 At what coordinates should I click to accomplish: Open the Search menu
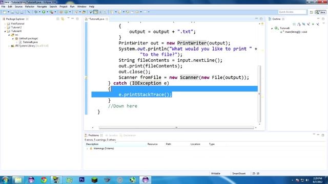click(x=53, y=7)
